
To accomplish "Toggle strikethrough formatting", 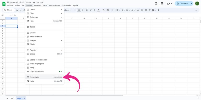I will pos(94,10).
